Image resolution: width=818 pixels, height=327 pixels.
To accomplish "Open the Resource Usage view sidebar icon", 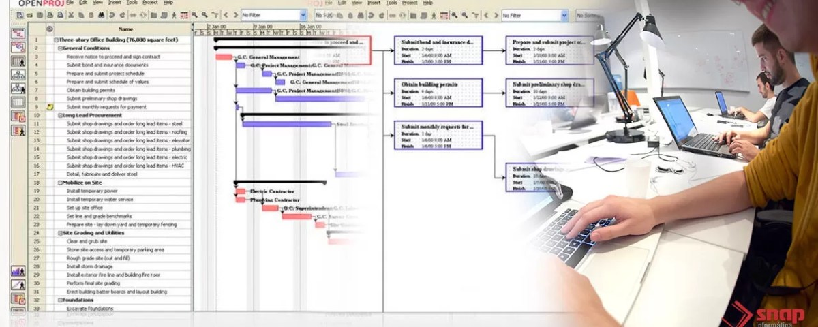I will pyautogui.click(x=18, y=129).
